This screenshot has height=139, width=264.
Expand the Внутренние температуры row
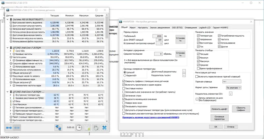pos(11,95)
